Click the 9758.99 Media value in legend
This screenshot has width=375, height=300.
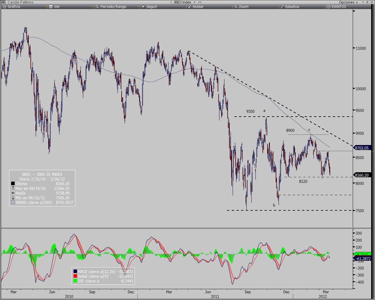click(x=63, y=193)
